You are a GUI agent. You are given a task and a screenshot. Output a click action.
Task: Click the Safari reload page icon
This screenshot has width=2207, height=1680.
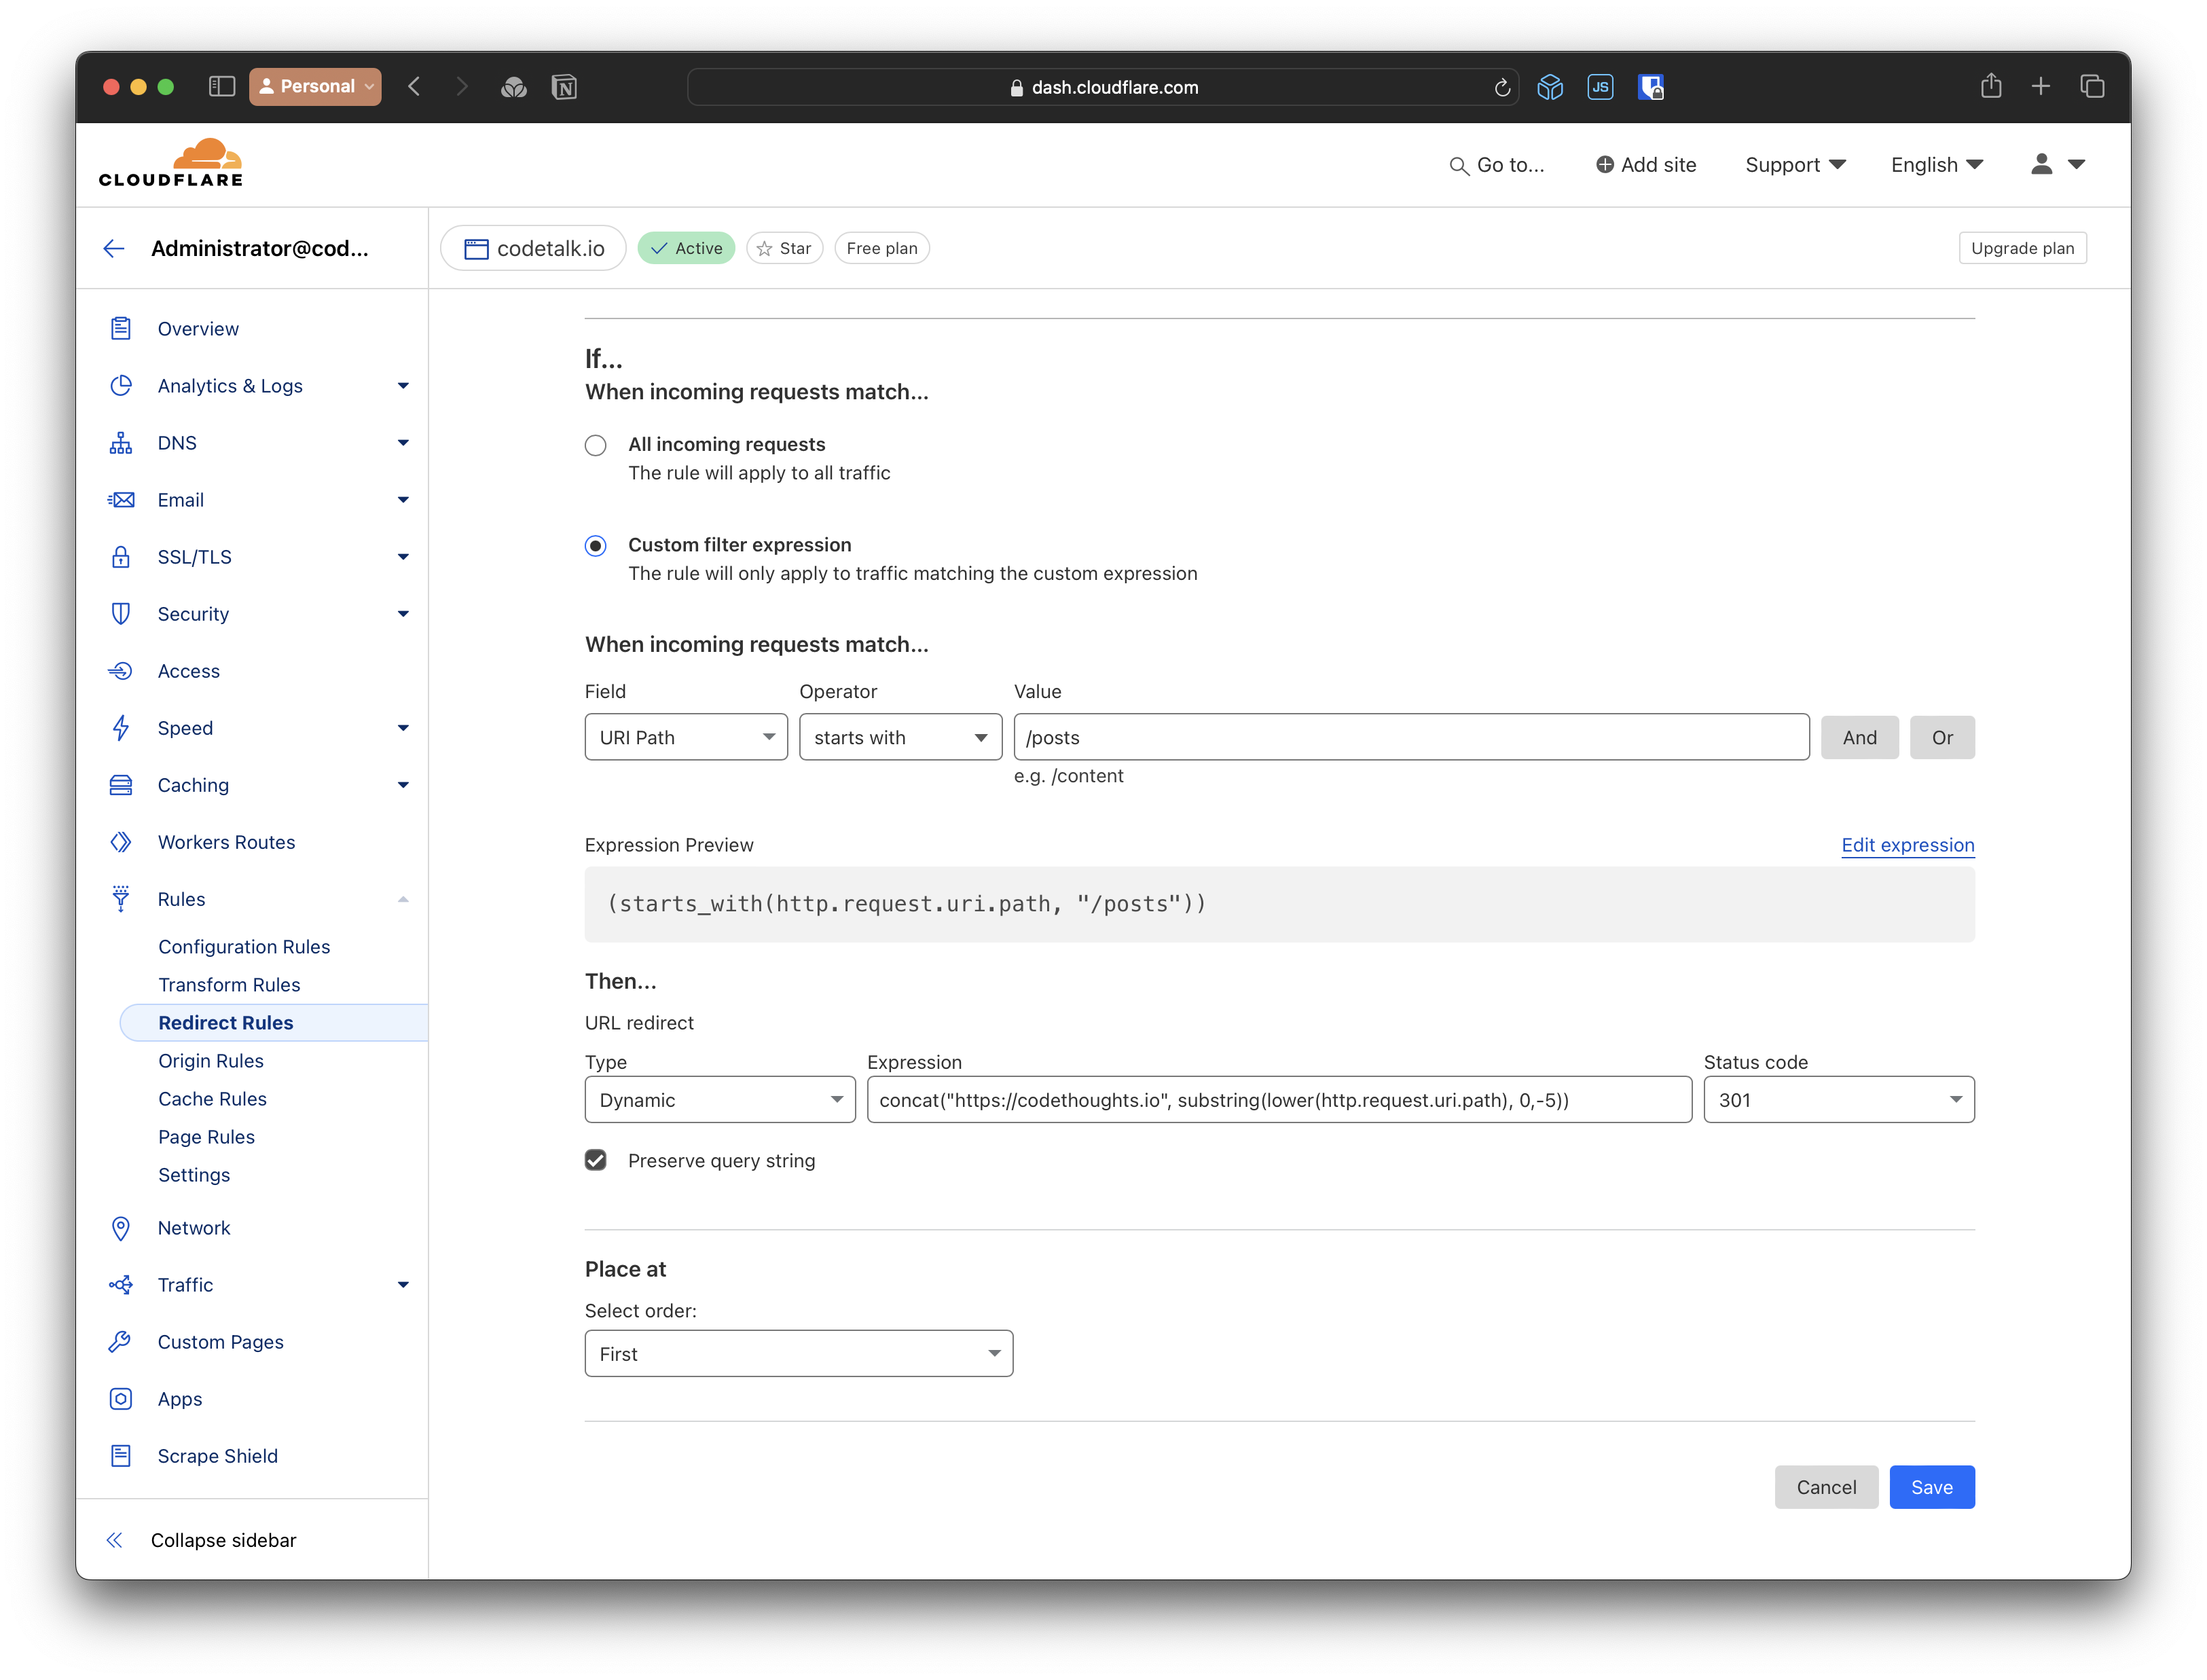[1501, 88]
